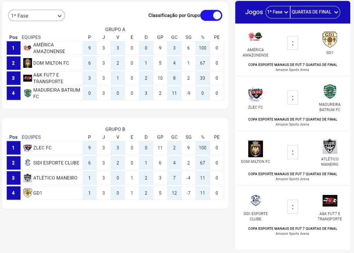This screenshot has width=354, height=253.
Task: Click Madureira Batrum FC badge in standings
Action: click(28, 93)
